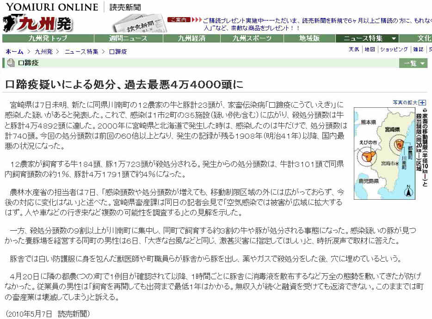This screenshot has width=432, height=319.
Task: Click the ホーム breadcrumb link
Action: pyautogui.click(x=14, y=51)
